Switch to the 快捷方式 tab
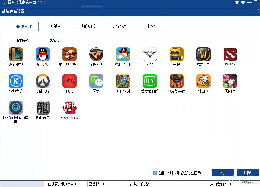Viewport: 260px width, 187px height. coord(24,27)
